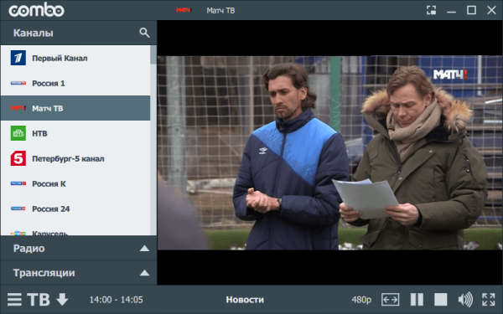The width and height of the screenshot is (503, 314).
Task: Expand the Радио section
Action: point(79,249)
